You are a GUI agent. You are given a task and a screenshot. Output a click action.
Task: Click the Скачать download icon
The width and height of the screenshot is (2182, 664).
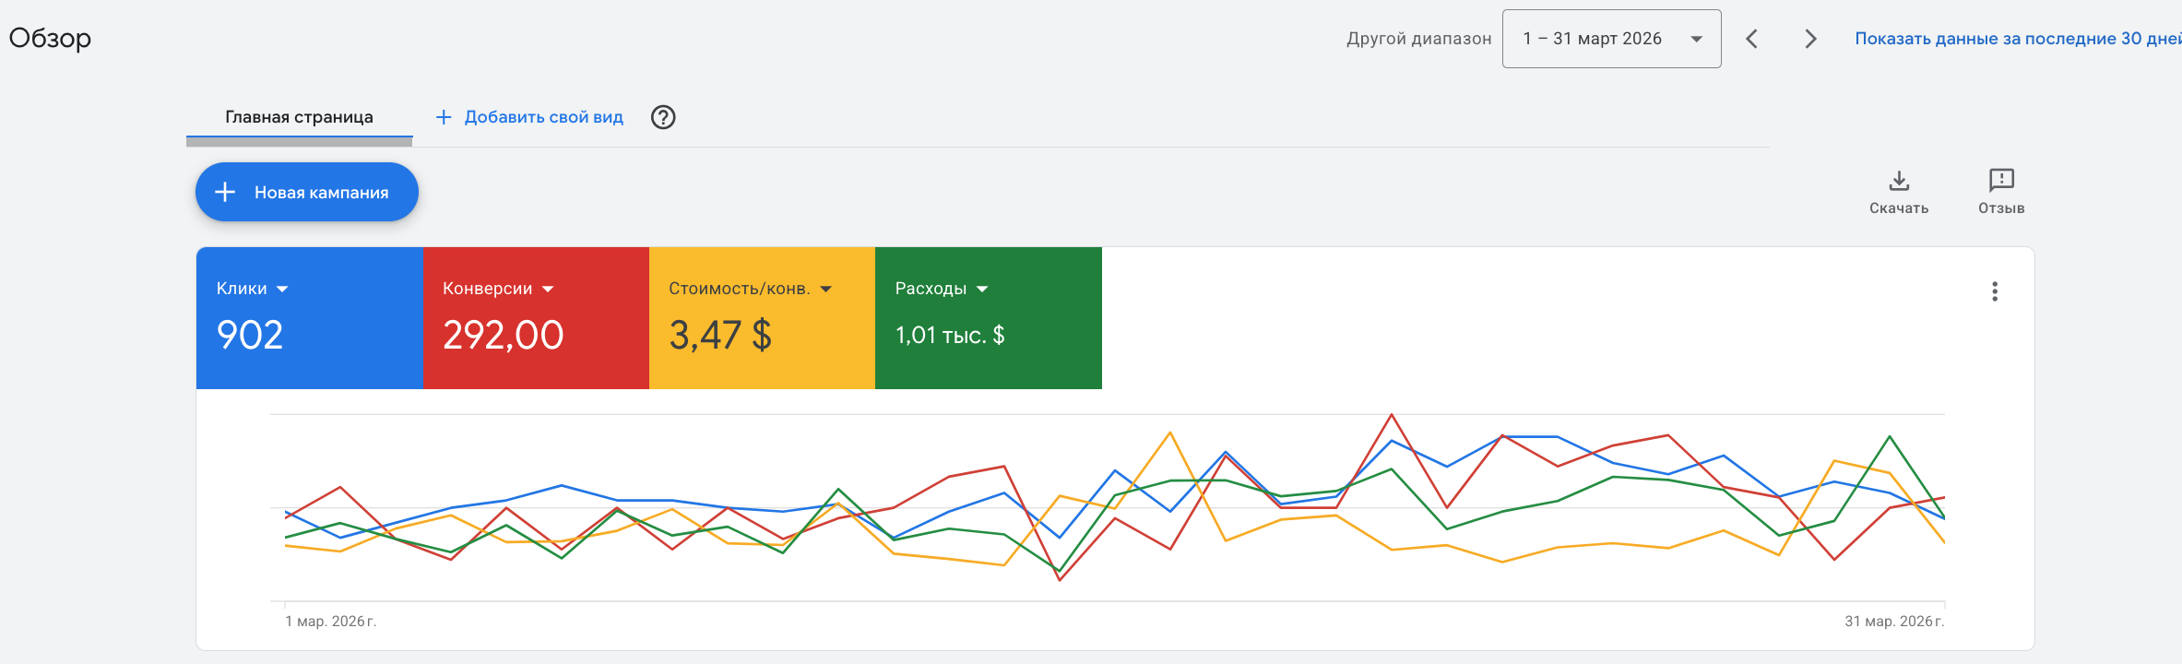(1899, 180)
